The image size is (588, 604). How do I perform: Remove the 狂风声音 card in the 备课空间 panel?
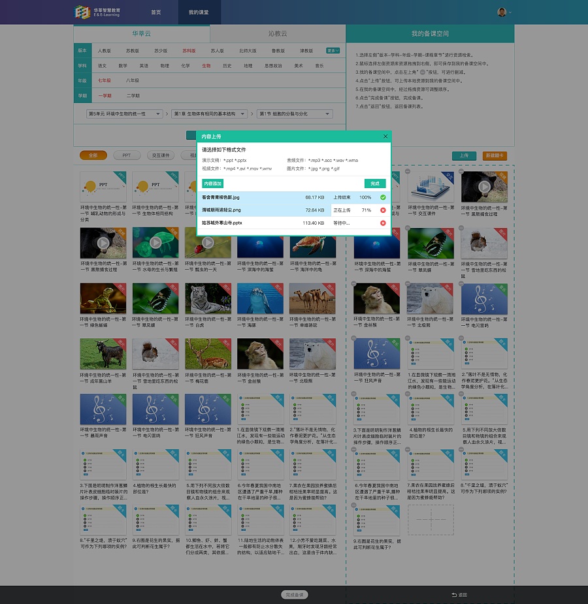(353, 338)
